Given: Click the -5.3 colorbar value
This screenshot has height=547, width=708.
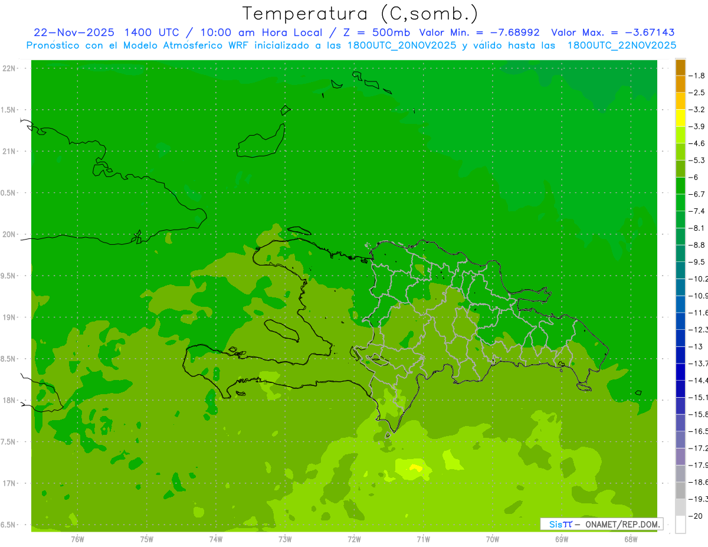Looking at the screenshot, I should click(697, 161).
